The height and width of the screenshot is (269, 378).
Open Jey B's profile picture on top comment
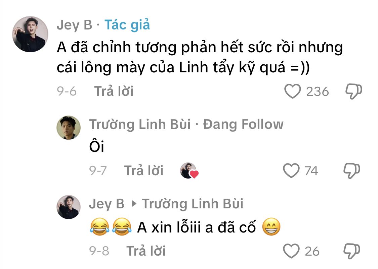[30, 34]
